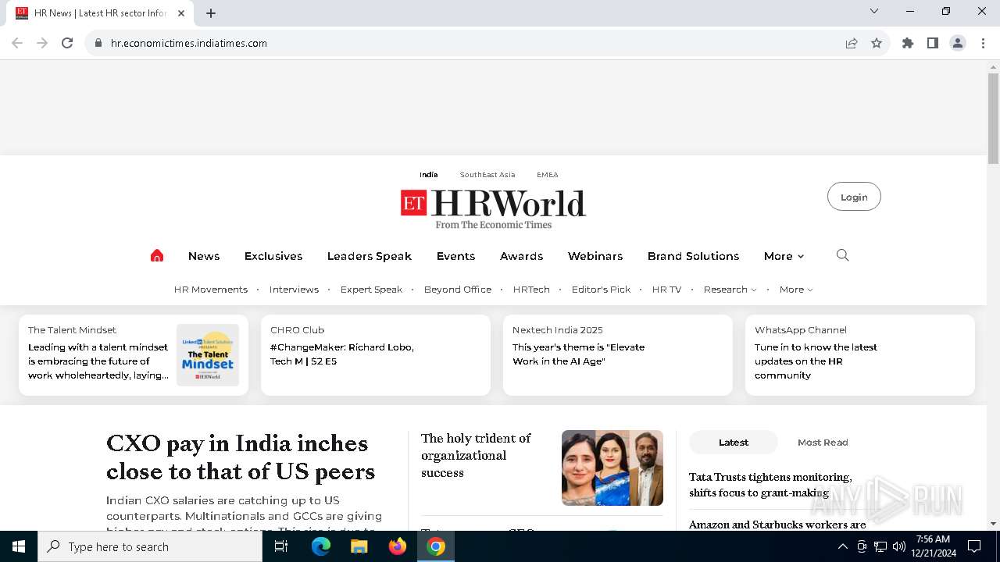This screenshot has width=1000, height=562.
Task: Click the address bar URL field
Action: pyautogui.click(x=469, y=43)
